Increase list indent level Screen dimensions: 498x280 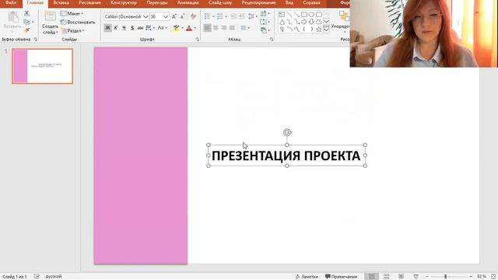(242, 16)
